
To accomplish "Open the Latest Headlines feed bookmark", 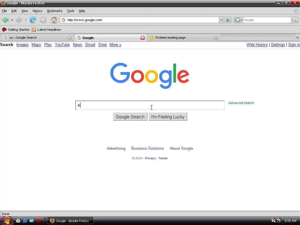I will pyautogui.click(x=46, y=30).
